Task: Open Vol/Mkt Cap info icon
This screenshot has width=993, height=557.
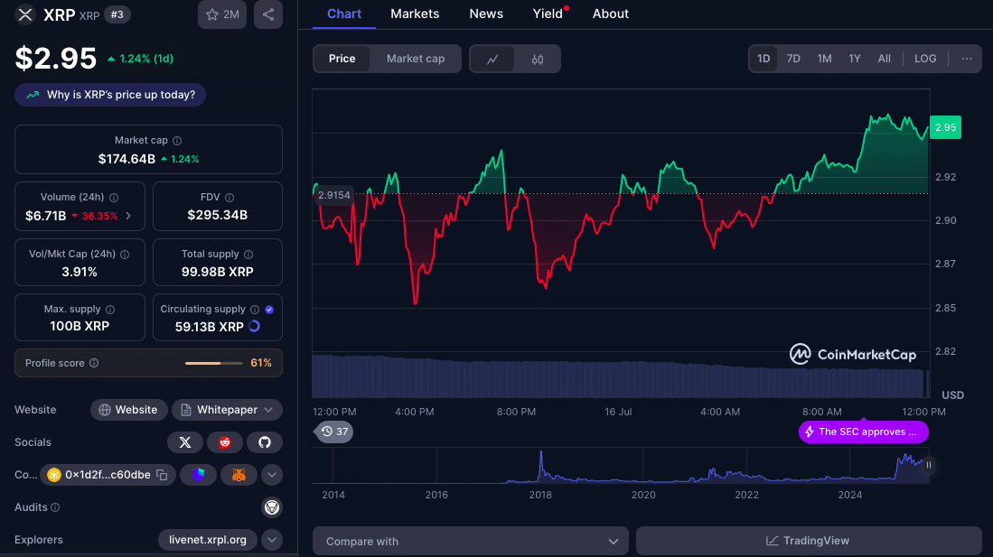Action: 125,255
